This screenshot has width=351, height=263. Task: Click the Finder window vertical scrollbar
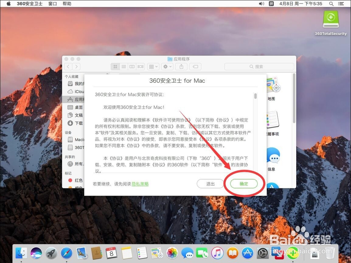294,98
